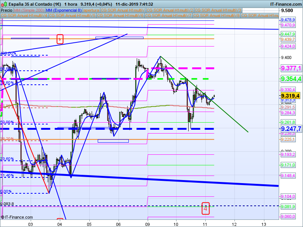The height and width of the screenshot is (227, 303).
Task: Select the CG SOR Anual H1multiV4 label
Action: [24, 16]
